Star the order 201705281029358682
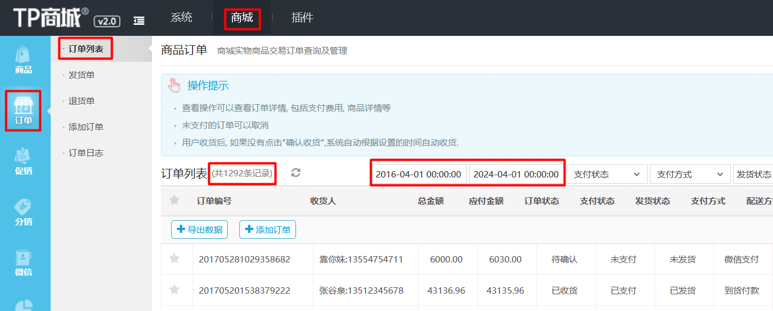The height and width of the screenshot is (311, 773). click(174, 259)
